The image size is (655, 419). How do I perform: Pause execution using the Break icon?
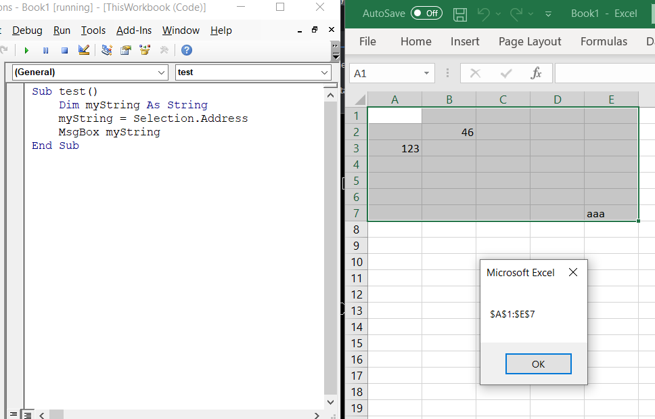point(45,50)
